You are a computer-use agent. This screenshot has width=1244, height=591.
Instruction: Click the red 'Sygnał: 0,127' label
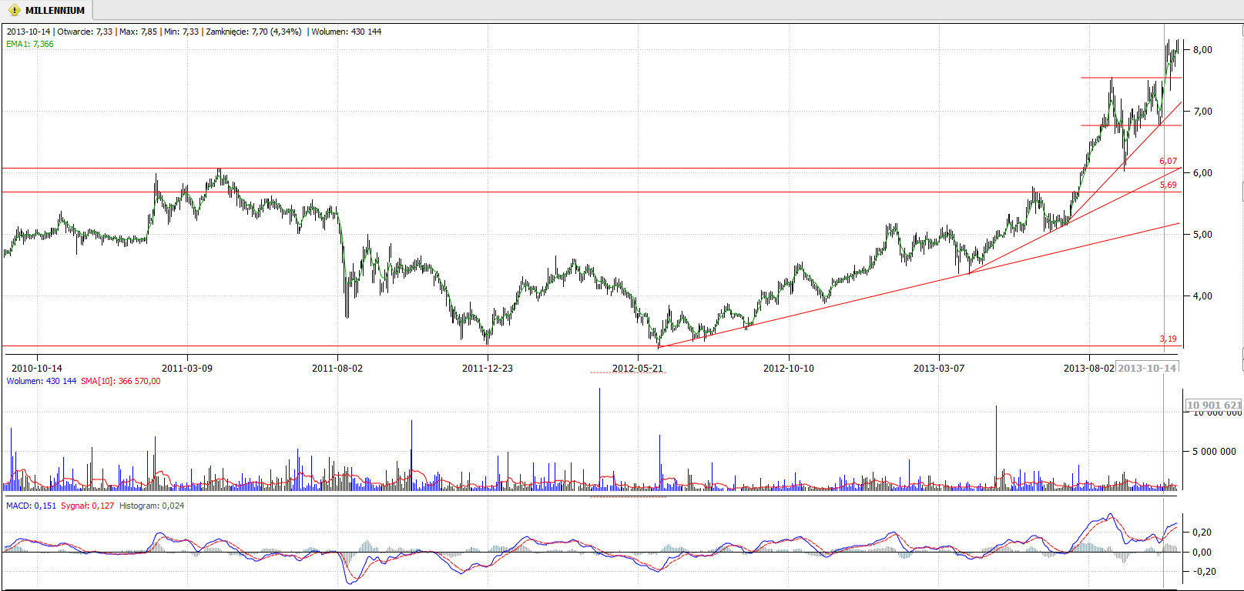[88, 506]
